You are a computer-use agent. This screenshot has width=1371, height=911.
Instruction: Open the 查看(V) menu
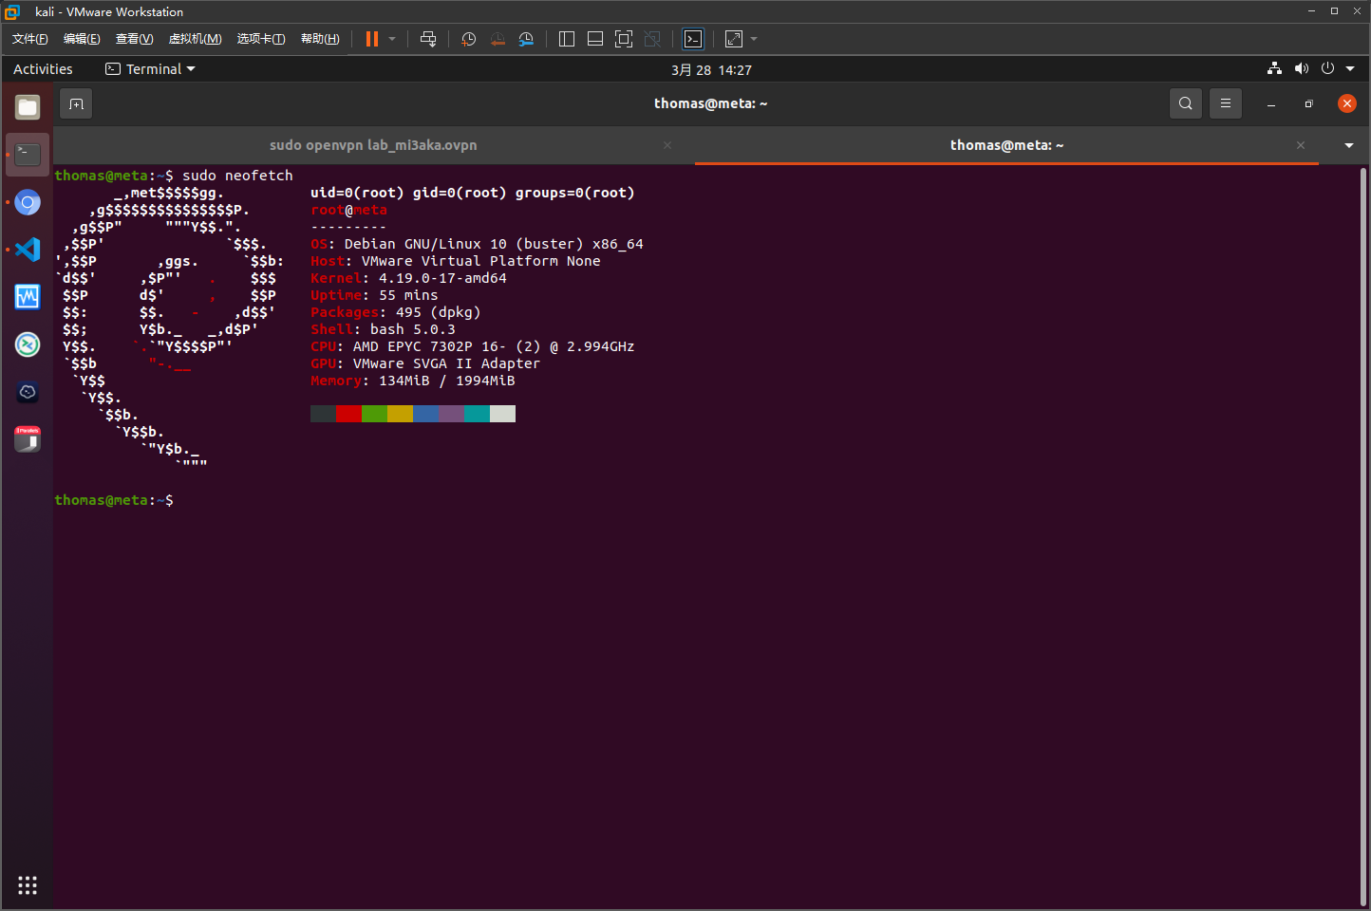134,39
